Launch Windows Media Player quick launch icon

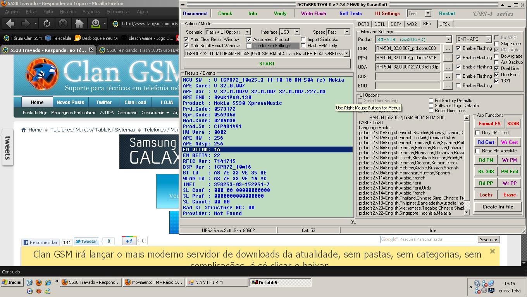[x=30, y=291]
